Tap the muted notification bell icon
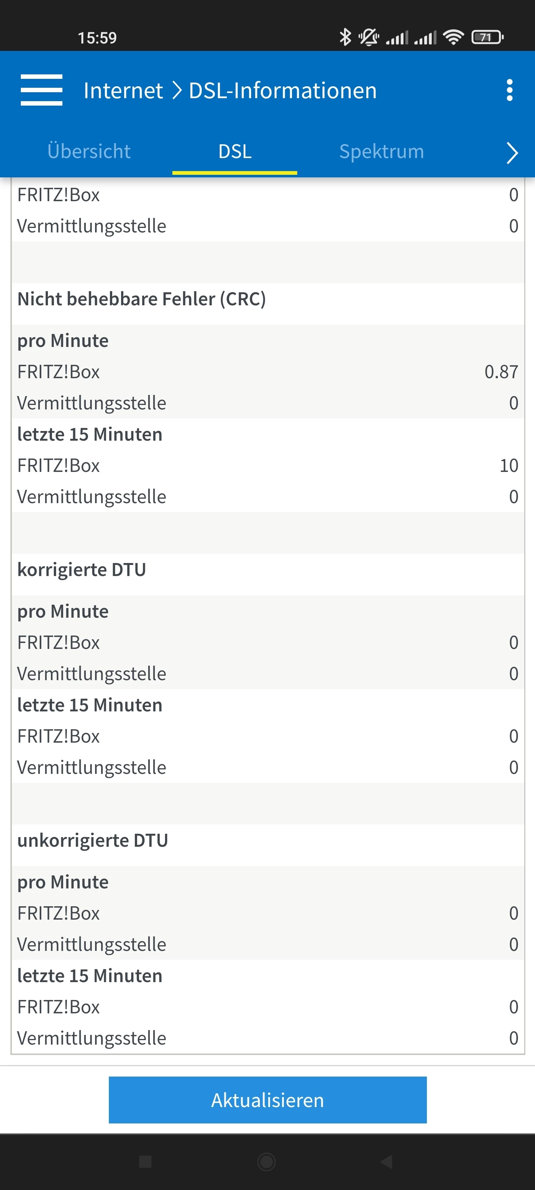The width and height of the screenshot is (535, 1190). (369, 37)
